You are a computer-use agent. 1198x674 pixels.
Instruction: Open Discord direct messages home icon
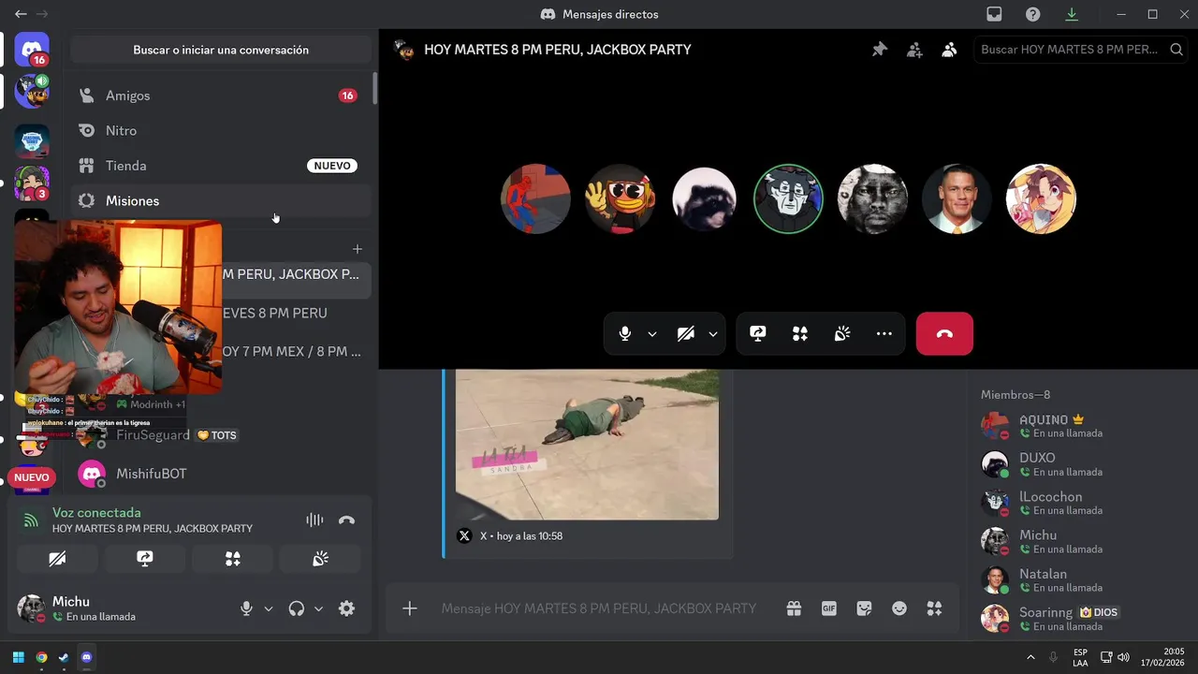[x=32, y=49]
